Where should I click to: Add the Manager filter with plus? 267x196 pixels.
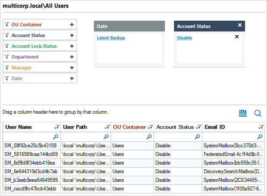tap(72, 68)
